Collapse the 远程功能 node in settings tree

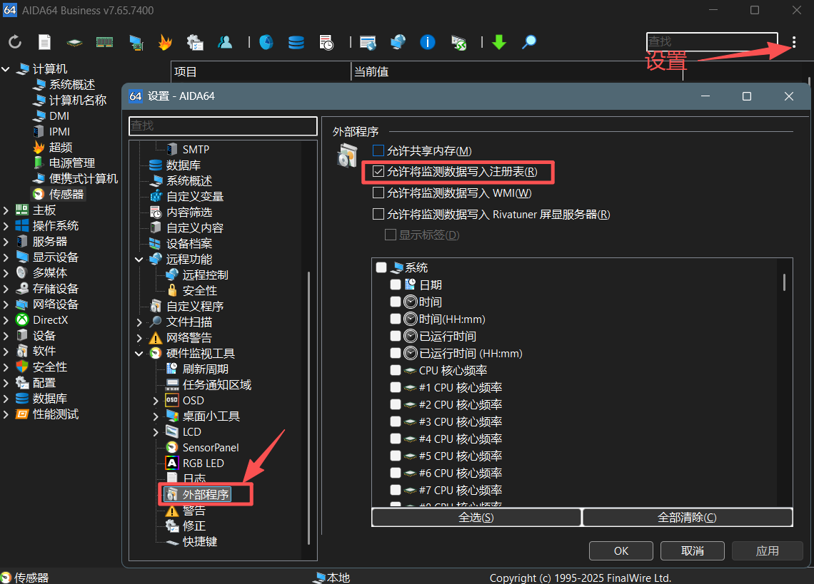click(x=139, y=260)
